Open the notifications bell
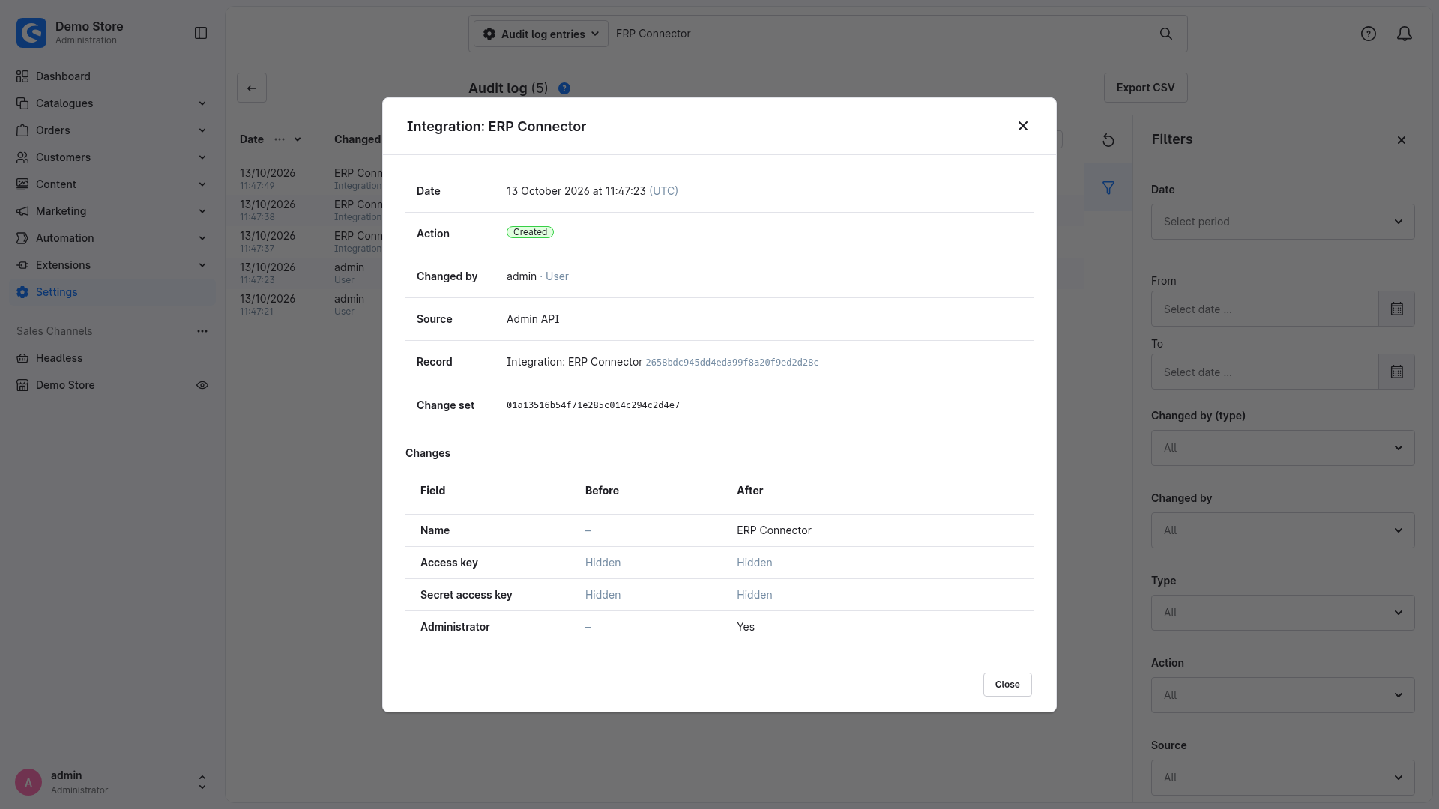The image size is (1439, 809). click(x=1405, y=34)
